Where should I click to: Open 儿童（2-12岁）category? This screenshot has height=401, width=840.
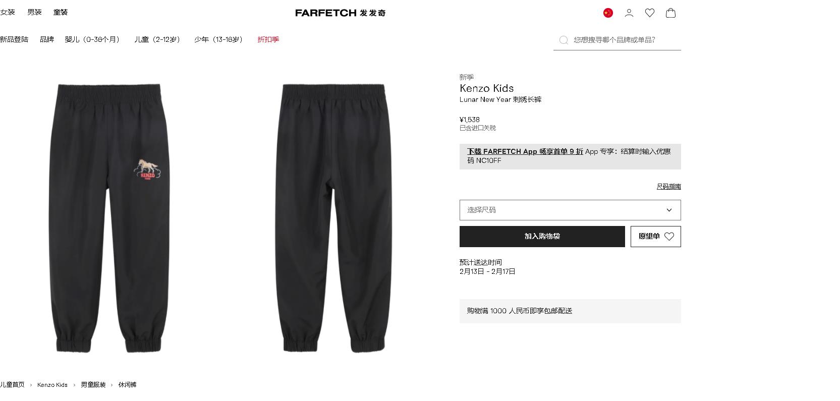158,39
